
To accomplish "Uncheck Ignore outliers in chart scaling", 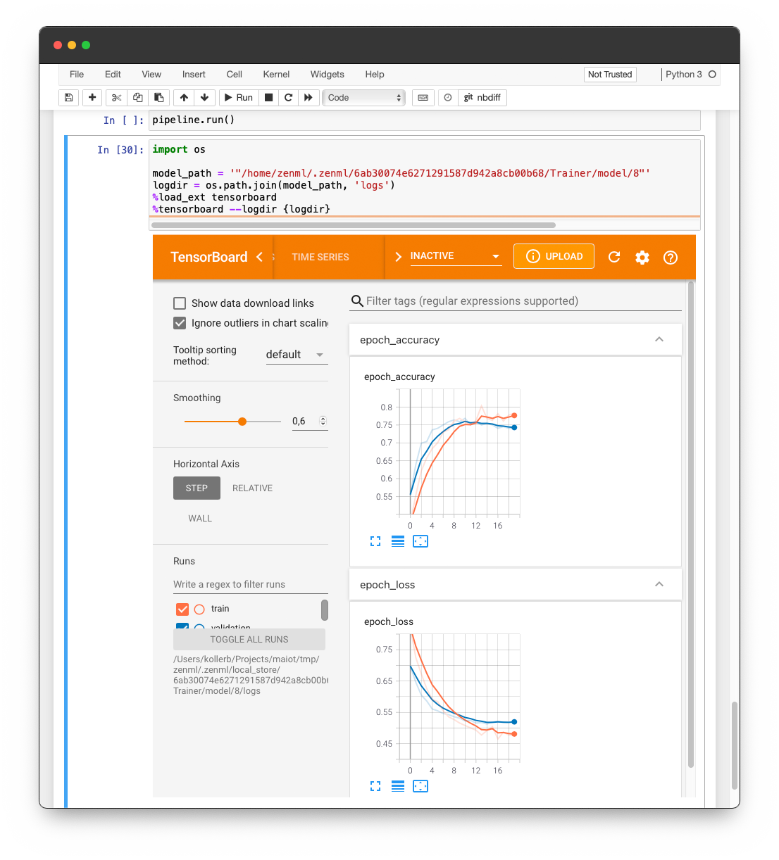I will [180, 323].
